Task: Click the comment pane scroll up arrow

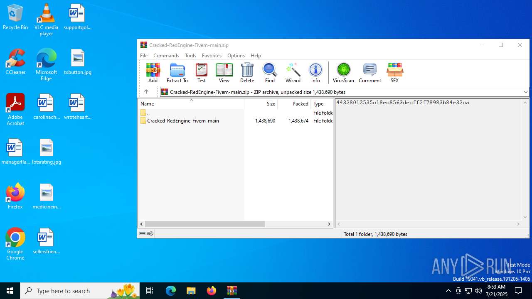Action: point(525,103)
